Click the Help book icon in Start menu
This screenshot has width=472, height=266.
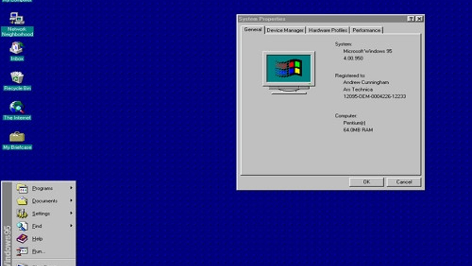point(22,239)
